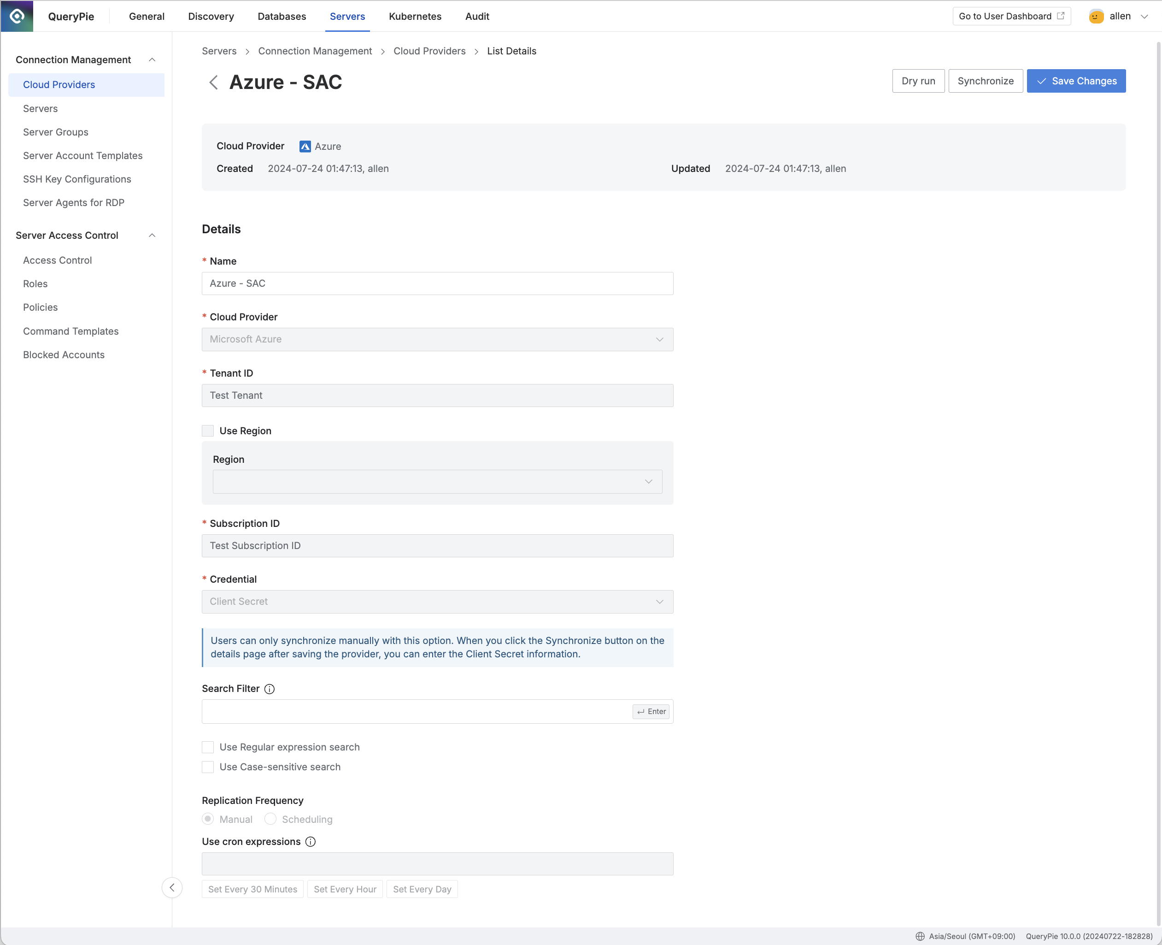Viewport: 1162px width, 945px height.
Task: Click Servers in the breadcrumb
Action: (x=219, y=51)
